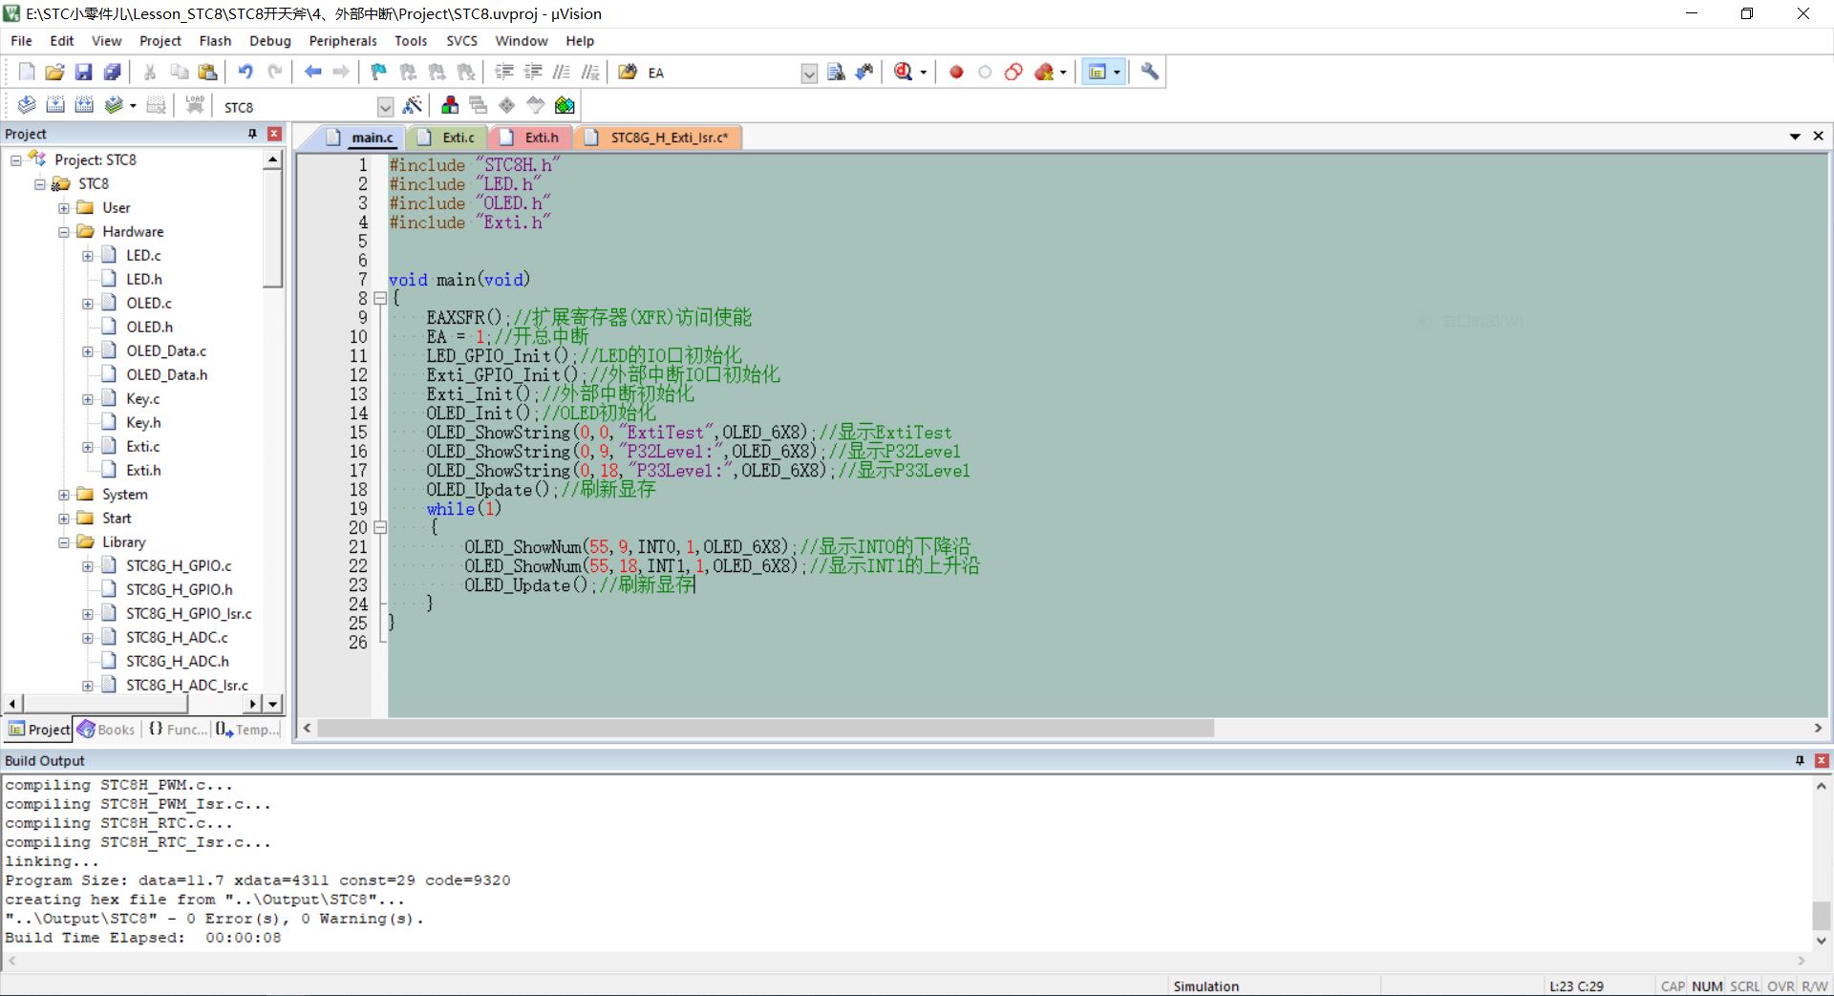The image size is (1834, 996).
Task: Download to flash with the LOAD icon
Action: point(195,105)
